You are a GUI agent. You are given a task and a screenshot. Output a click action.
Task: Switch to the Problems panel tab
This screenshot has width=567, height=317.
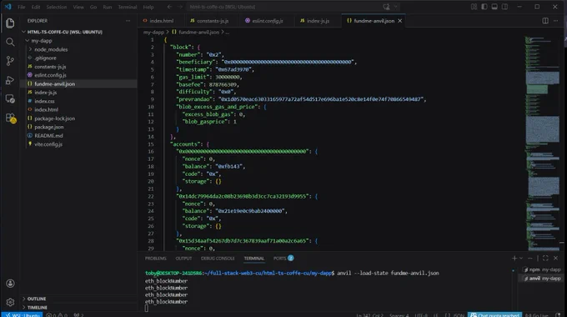pyautogui.click(x=155, y=259)
